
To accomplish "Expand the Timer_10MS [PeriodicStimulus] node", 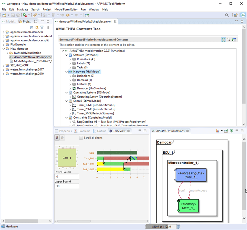I will point(70,105).
